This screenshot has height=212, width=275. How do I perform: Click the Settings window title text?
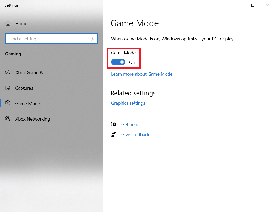[x=11, y=5]
